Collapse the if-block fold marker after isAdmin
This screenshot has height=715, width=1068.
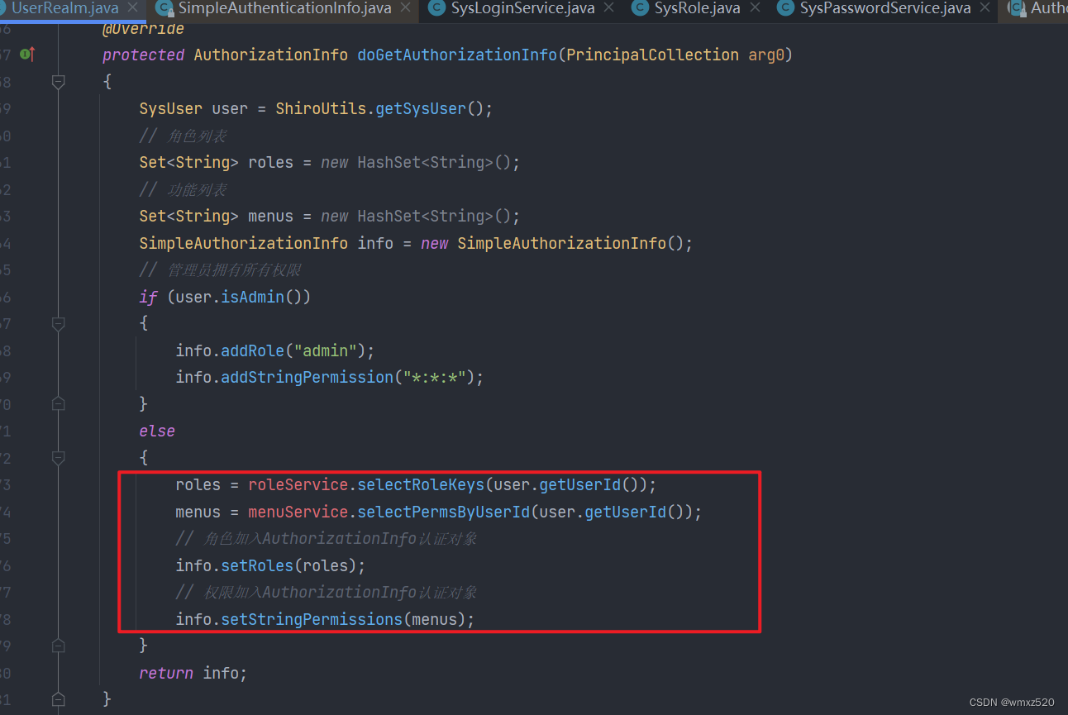58,323
